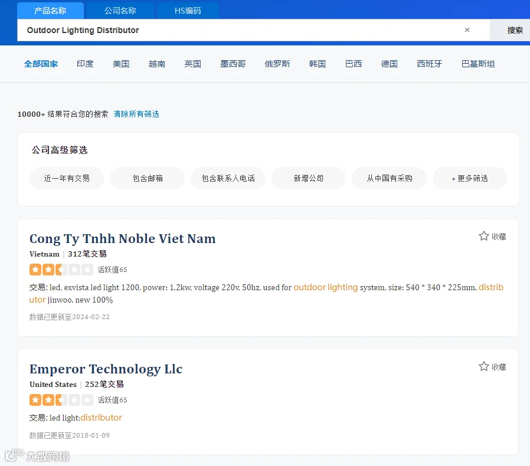Click the 活跃值65 label under Emperor Technology
Screen dimensions: 530x466
click(x=112, y=400)
